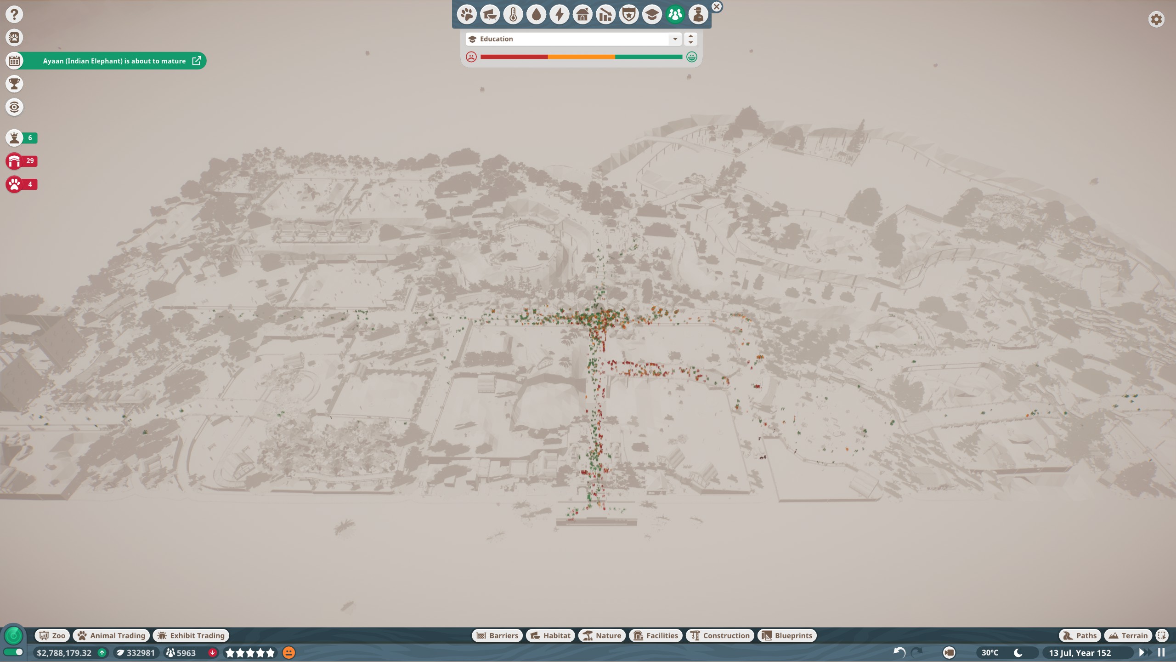Open the green radar heatmap button

[13, 636]
